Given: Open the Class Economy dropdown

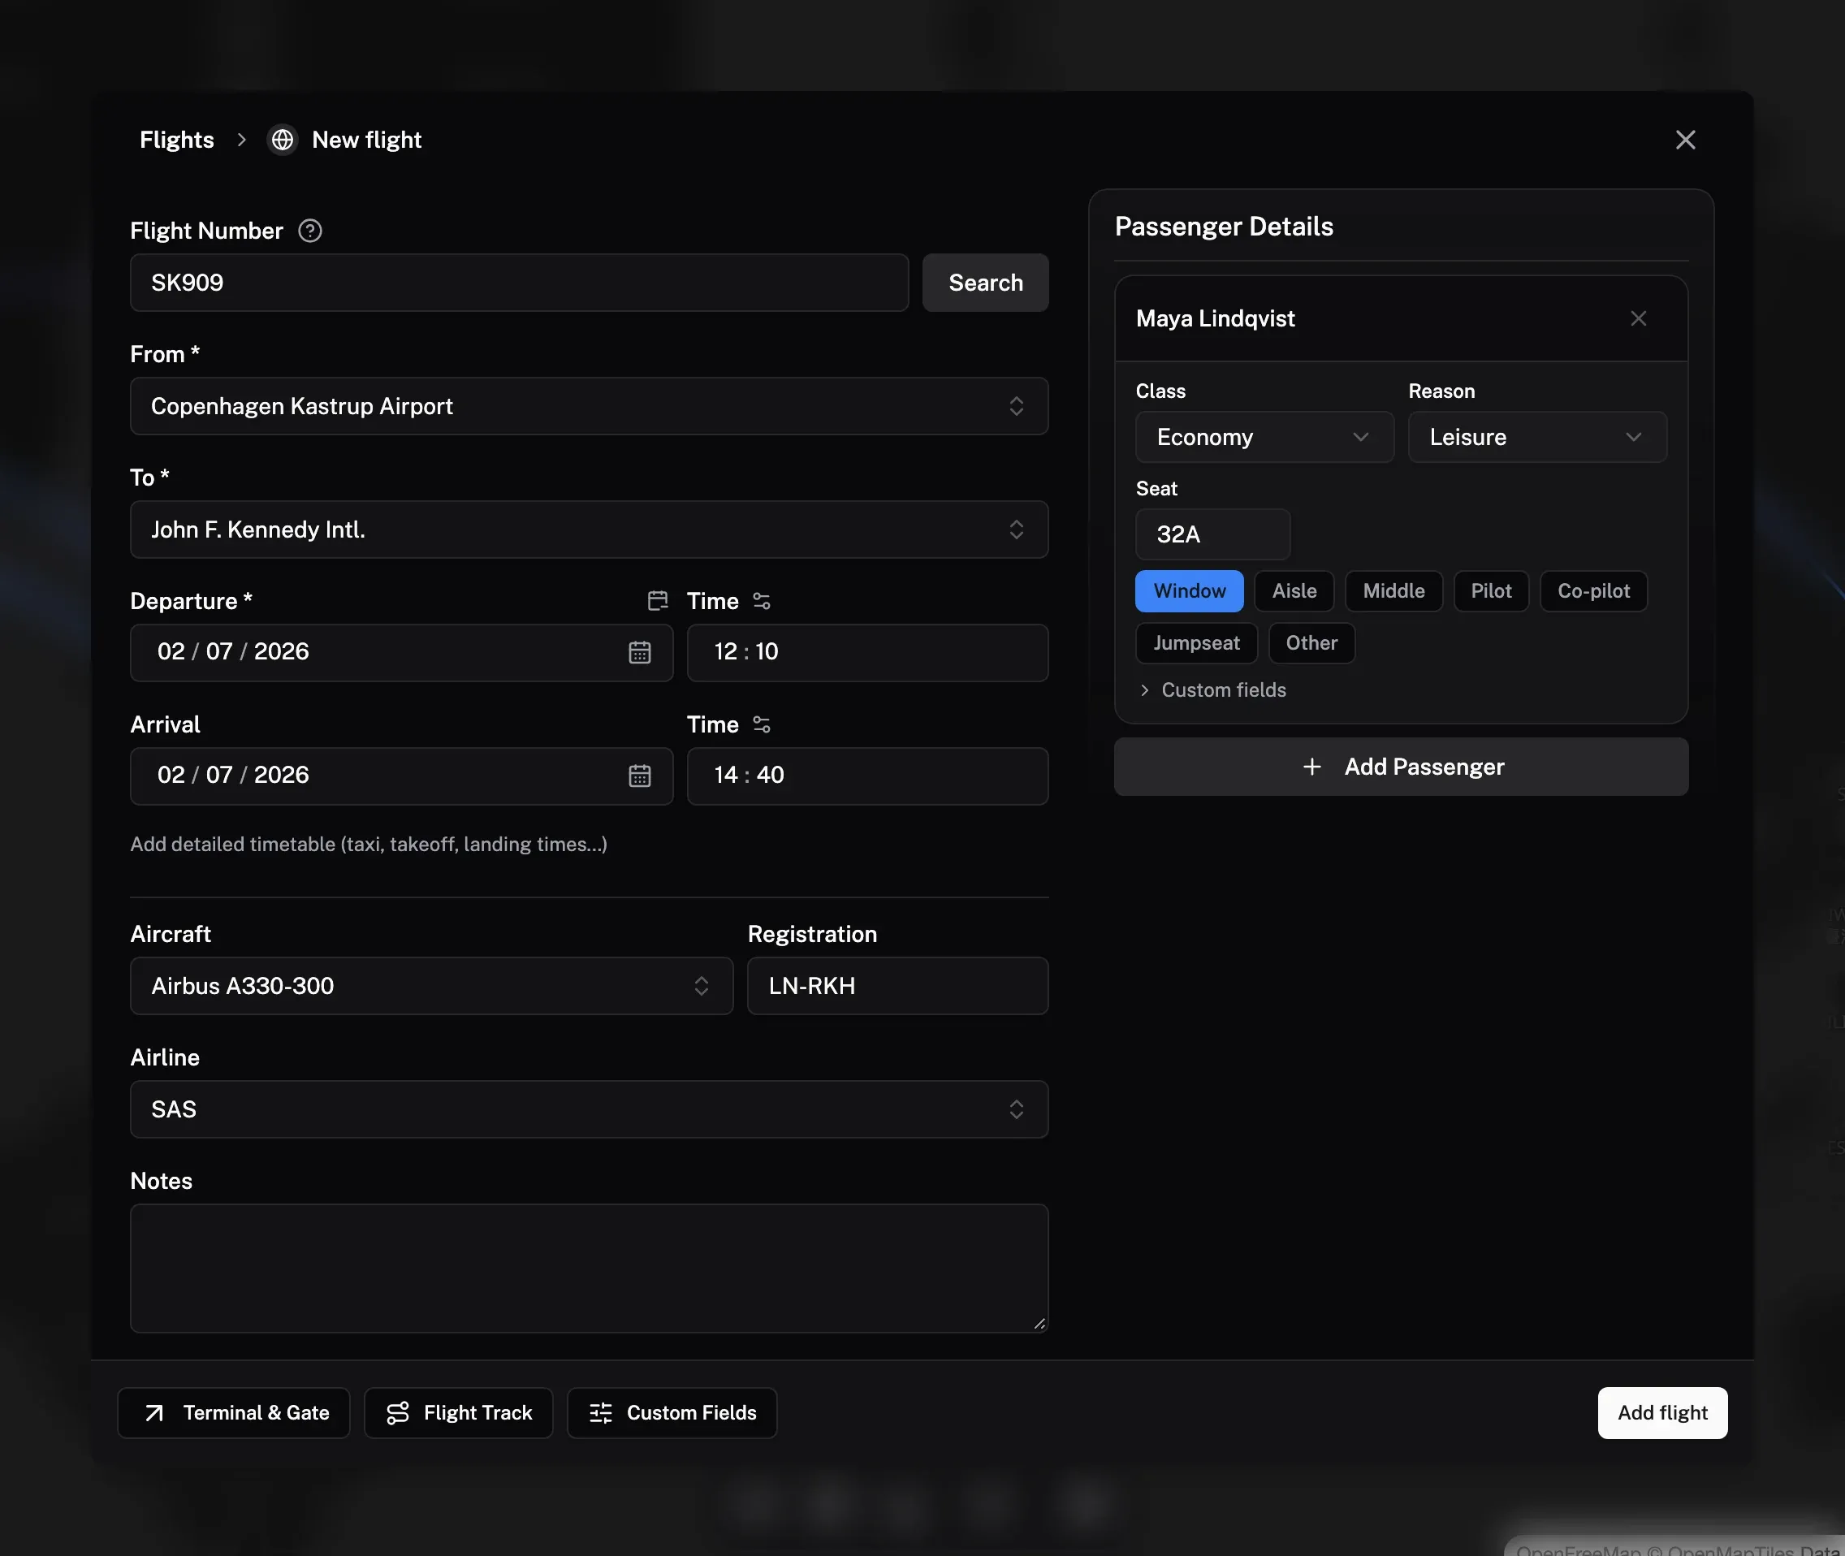Looking at the screenshot, I should [x=1264, y=437].
